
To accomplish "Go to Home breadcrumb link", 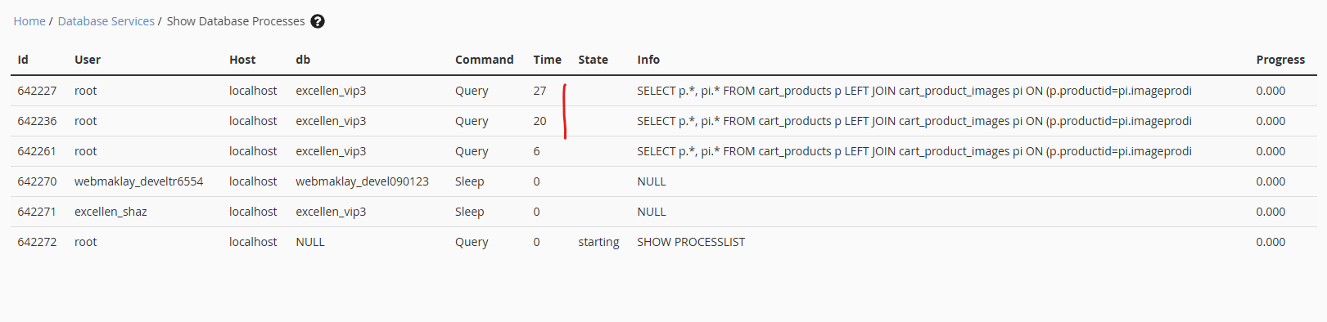I will [29, 21].
